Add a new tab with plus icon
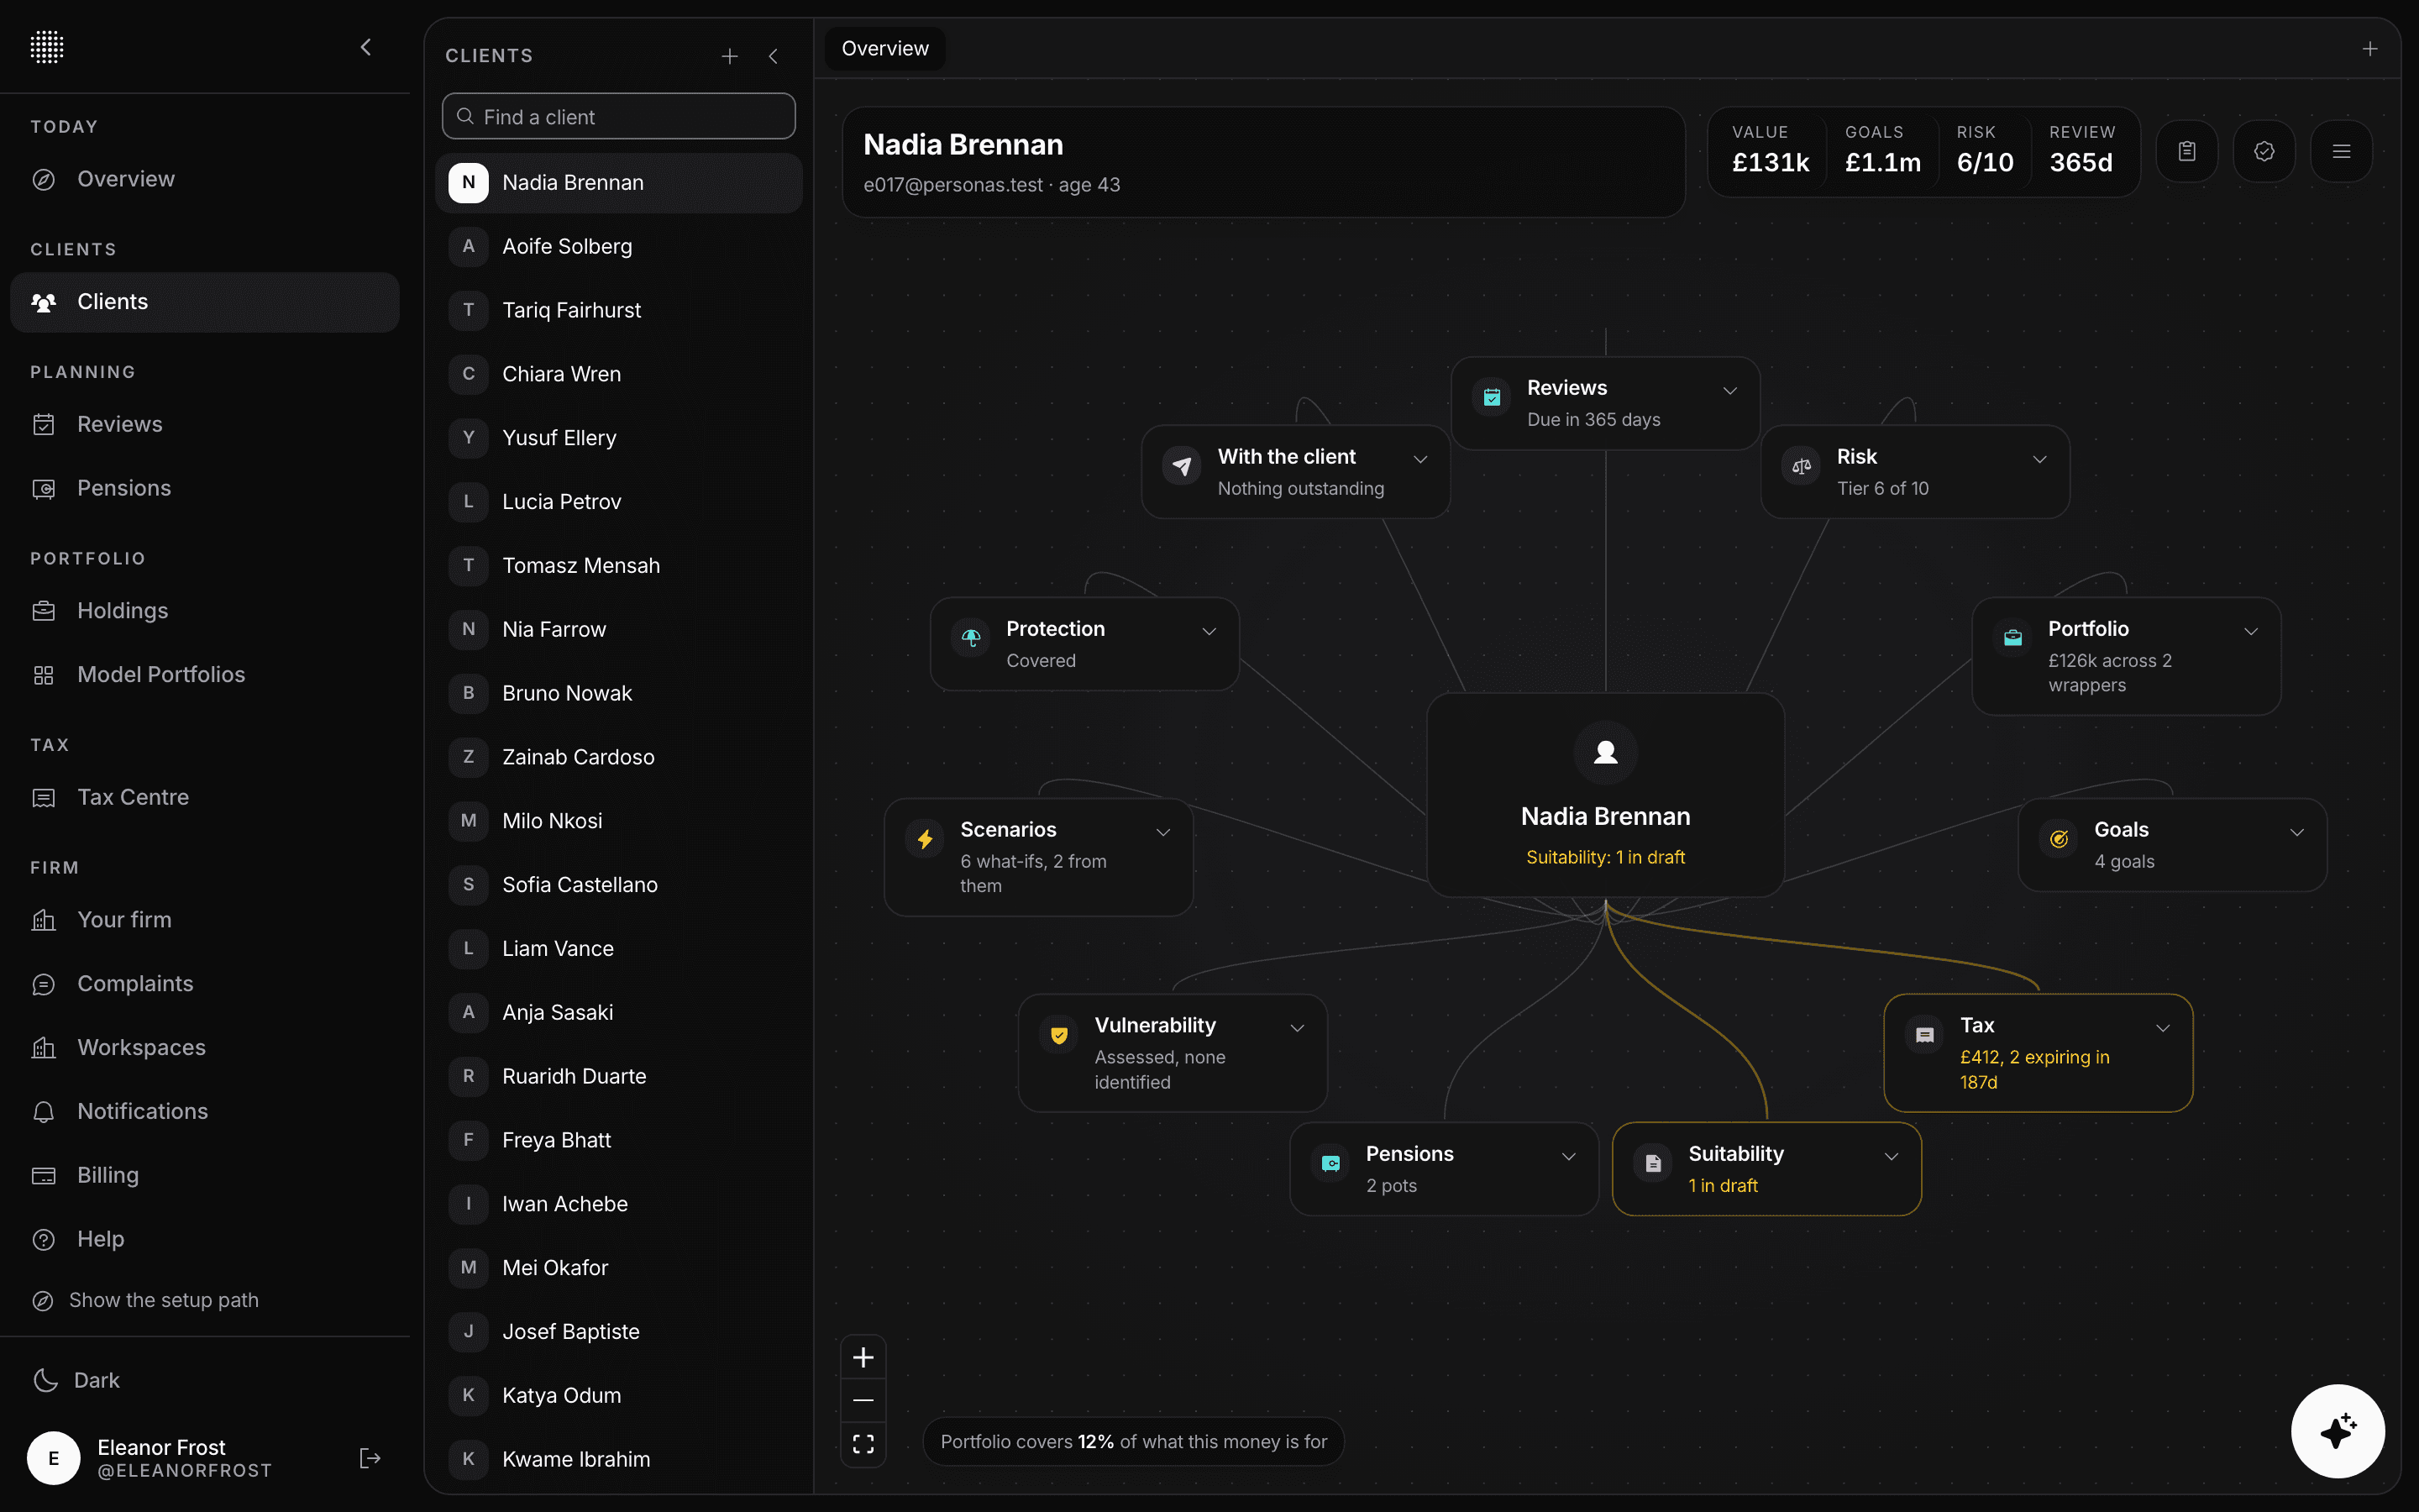2419x1512 pixels. pyautogui.click(x=2370, y=49)
